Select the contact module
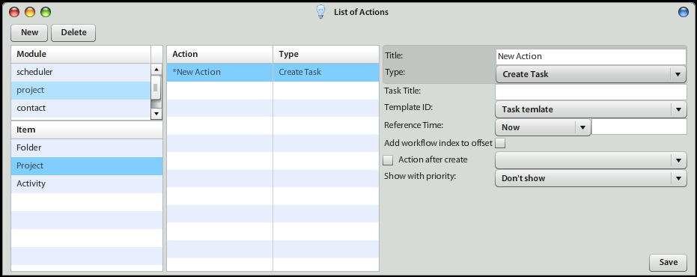The width and height of the screenshot is (697, 277). tap(81, 108)
